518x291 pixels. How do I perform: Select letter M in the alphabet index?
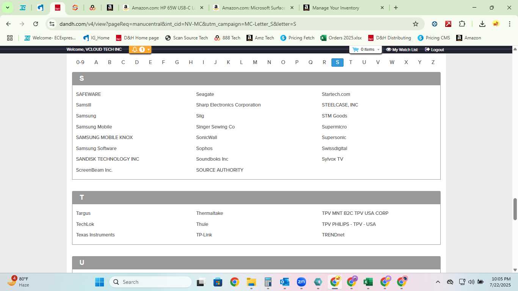[x=255, y=62]
